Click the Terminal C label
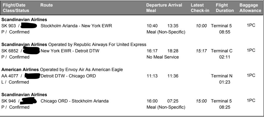264x117 pixels. click(x=221, y=51)
